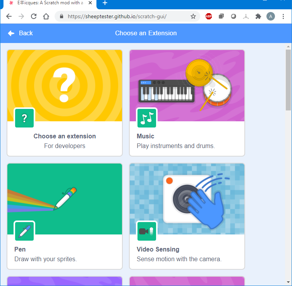Image resolution: width=292 pixels, height=286 pixels.
Task: Reload the page
Action: tap(34, 16)
